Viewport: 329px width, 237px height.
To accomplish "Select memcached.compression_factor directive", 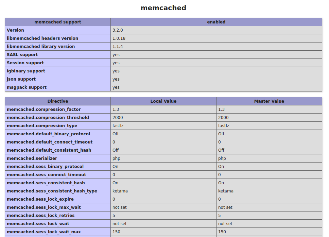I will (x=44, y=109).
